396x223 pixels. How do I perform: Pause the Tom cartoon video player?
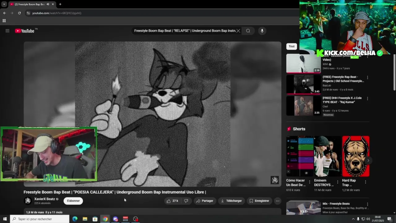pos(153,114)
